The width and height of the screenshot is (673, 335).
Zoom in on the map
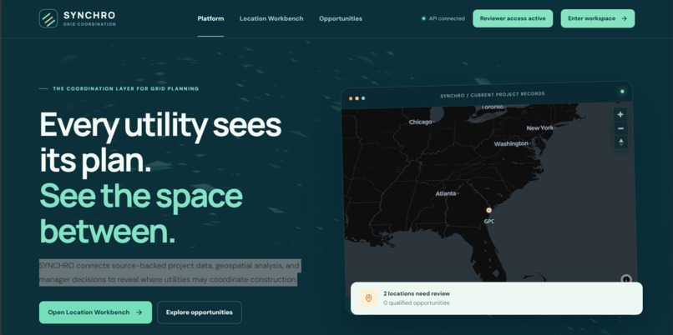[620, 114]
